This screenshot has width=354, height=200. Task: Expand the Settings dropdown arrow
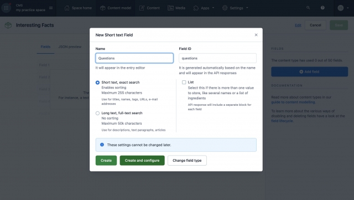click(x=247, y=8)
